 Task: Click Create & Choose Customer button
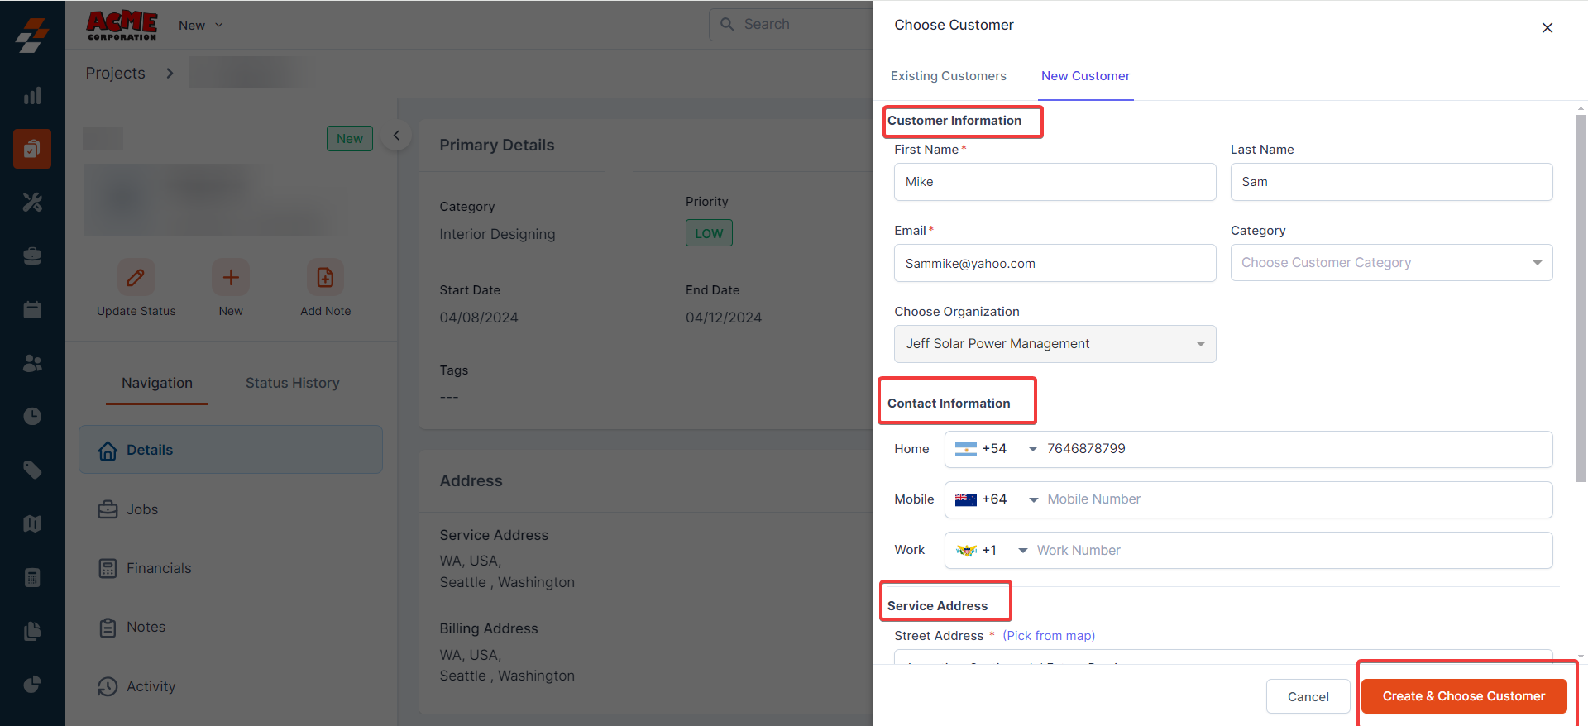(x=1463, y=696)
